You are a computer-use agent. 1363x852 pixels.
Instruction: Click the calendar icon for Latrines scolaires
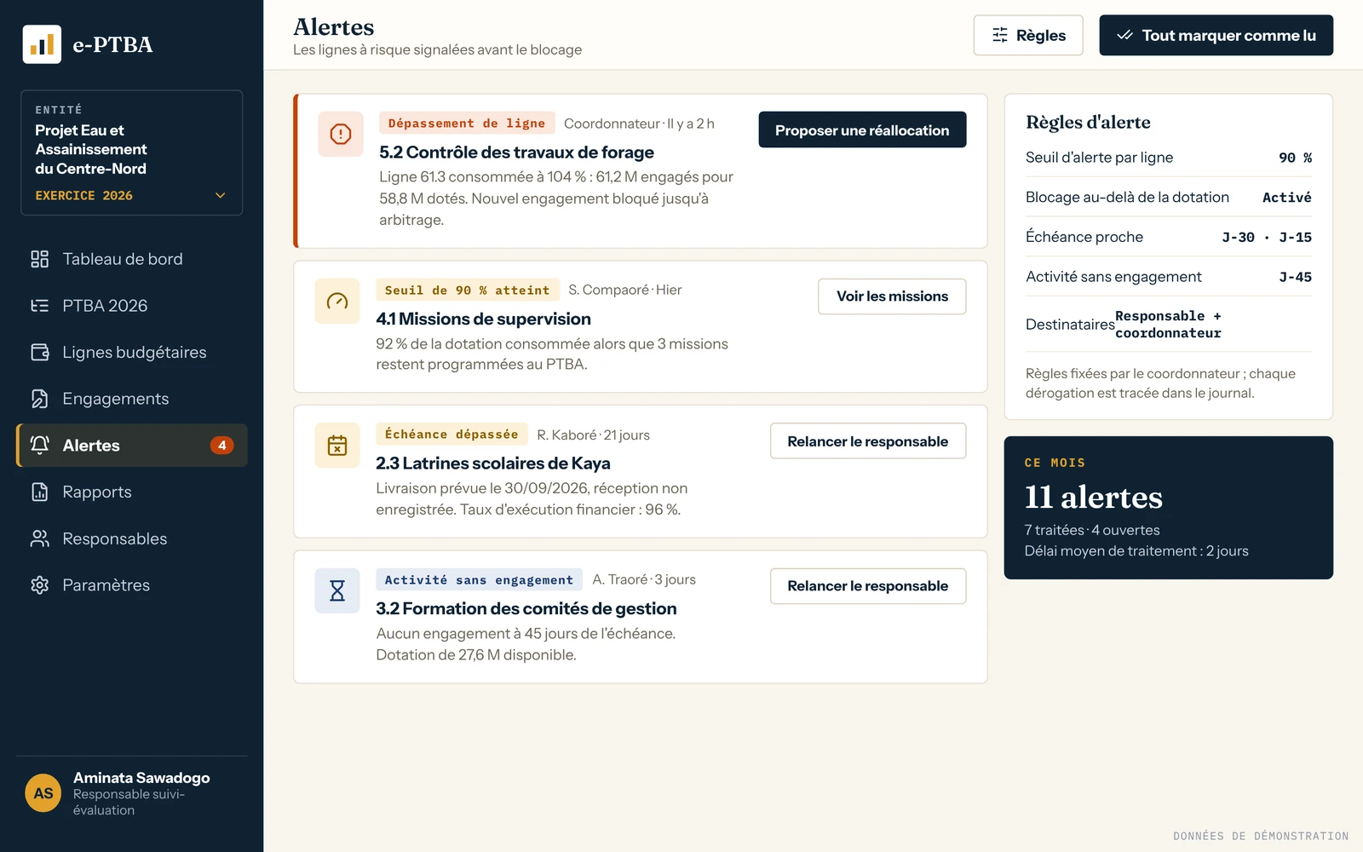[337, 446]
